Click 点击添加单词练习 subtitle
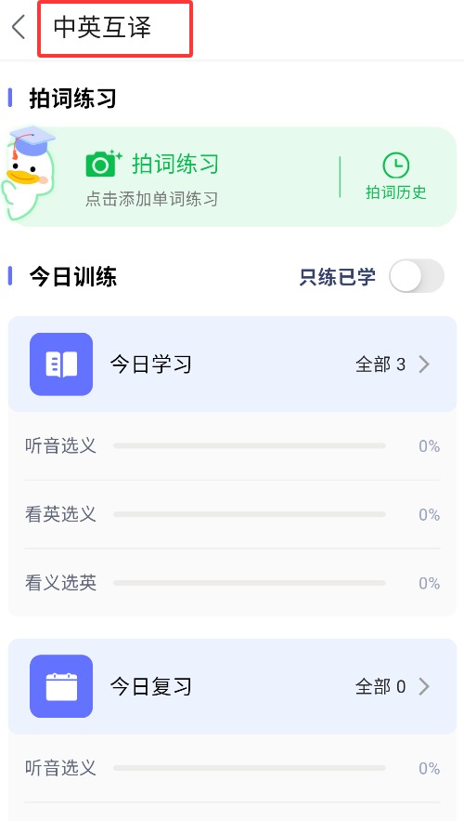The width and height of the screenshot is (464, 821). point(151,199)
